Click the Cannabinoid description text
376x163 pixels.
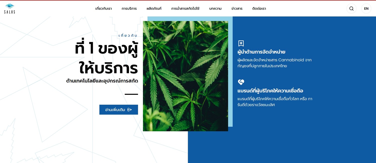coord(274,63)
